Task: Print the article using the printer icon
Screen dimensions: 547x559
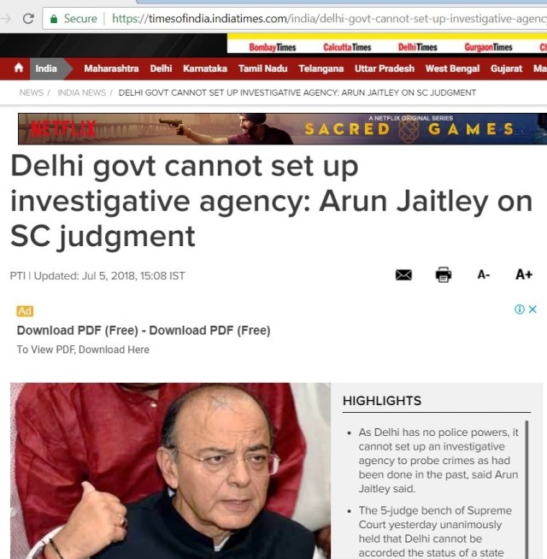Action: click(444, 274)
